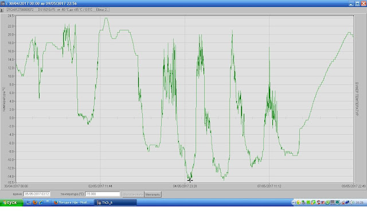Expand hidden system tray icons arrow

pyautogui.click(x=294, y=202)
